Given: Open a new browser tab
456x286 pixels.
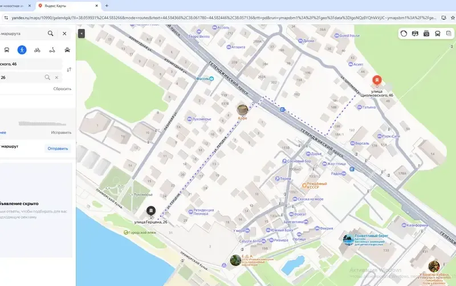Looking at the screenshot, I should coord(107,6).
